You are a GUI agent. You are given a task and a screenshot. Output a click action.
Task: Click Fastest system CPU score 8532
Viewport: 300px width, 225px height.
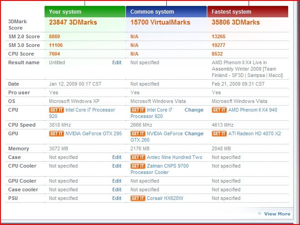click(x=217, y=54)
